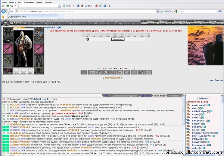Click the ICQ toolbar button
The height and width of the screenshot is (156, 224).
coord(10,6)
